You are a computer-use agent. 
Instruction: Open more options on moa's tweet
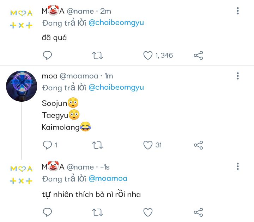coord(238,76)
